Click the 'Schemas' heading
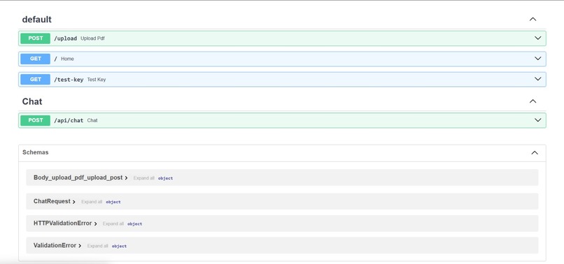 click(35, 152)
